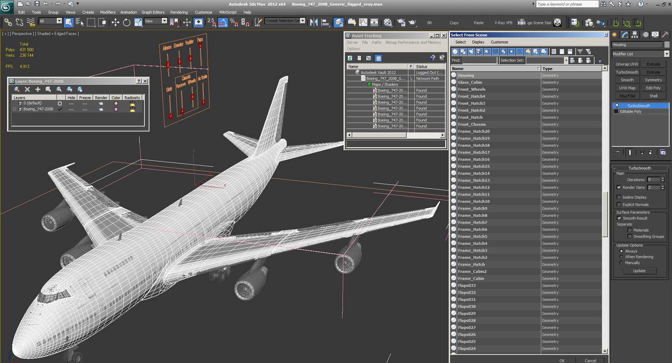The image size is (672, 363).
Task: Choose the Select and Move tool
Action: (115, 22)
